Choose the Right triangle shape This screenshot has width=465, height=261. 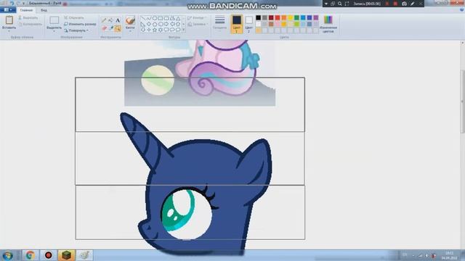coord(143,24)
